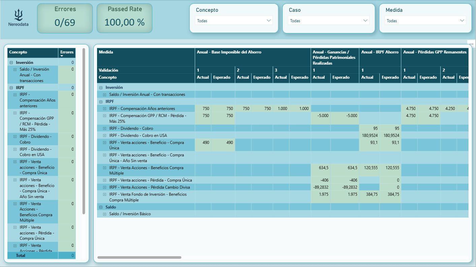Expand IRPF - Dividendo - Cobro in left table
Screen dimensions: 476x267
click(15, 137)
